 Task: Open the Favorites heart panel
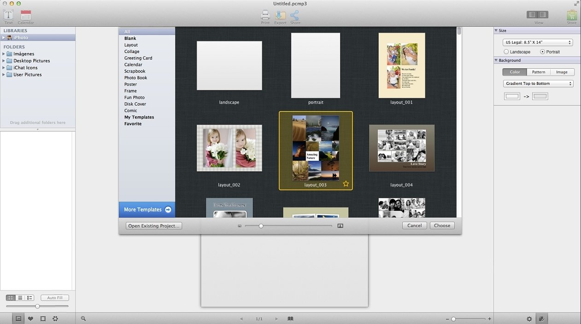(30, 318)
